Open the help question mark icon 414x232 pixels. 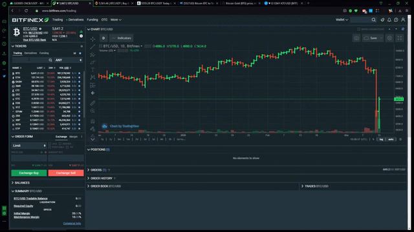(x=396, y=20)
